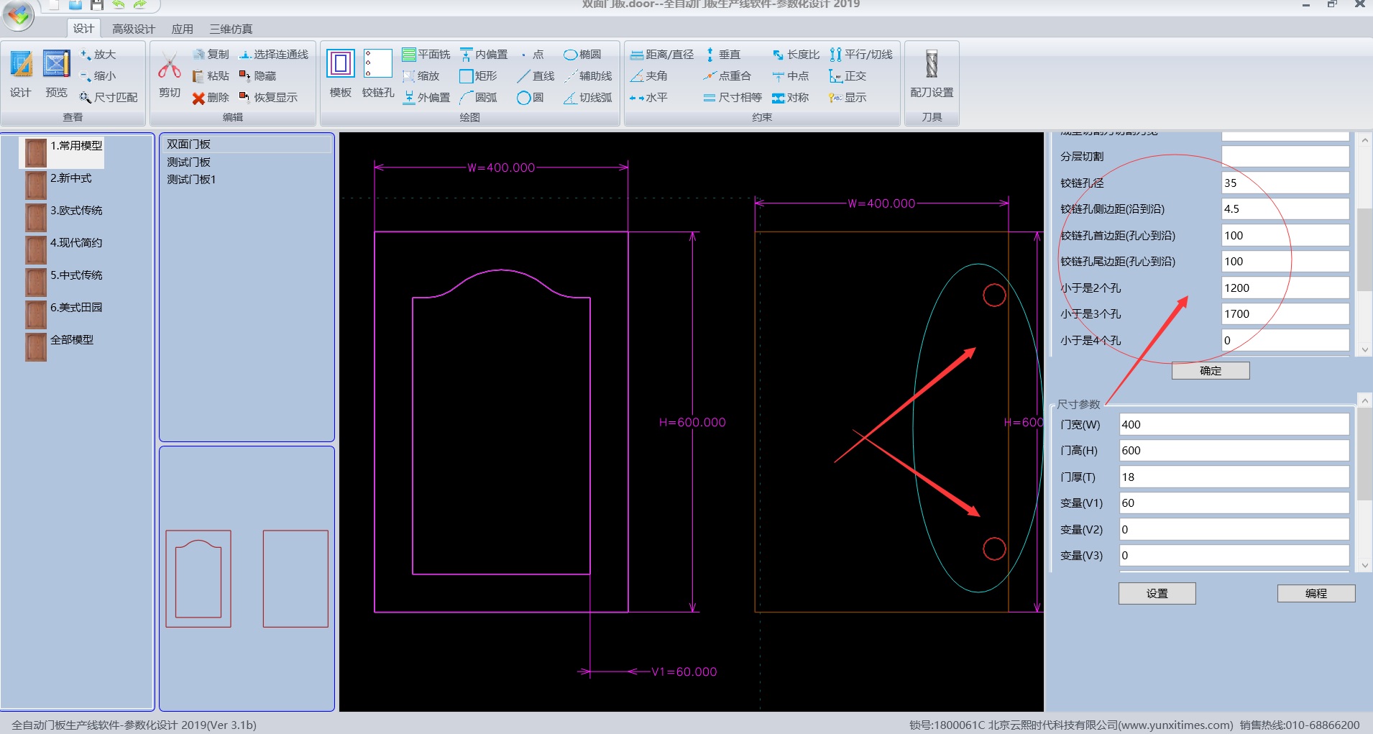1373x734 pixels.
Task: Select the 模板 template tool
Action: pos(341,65)
